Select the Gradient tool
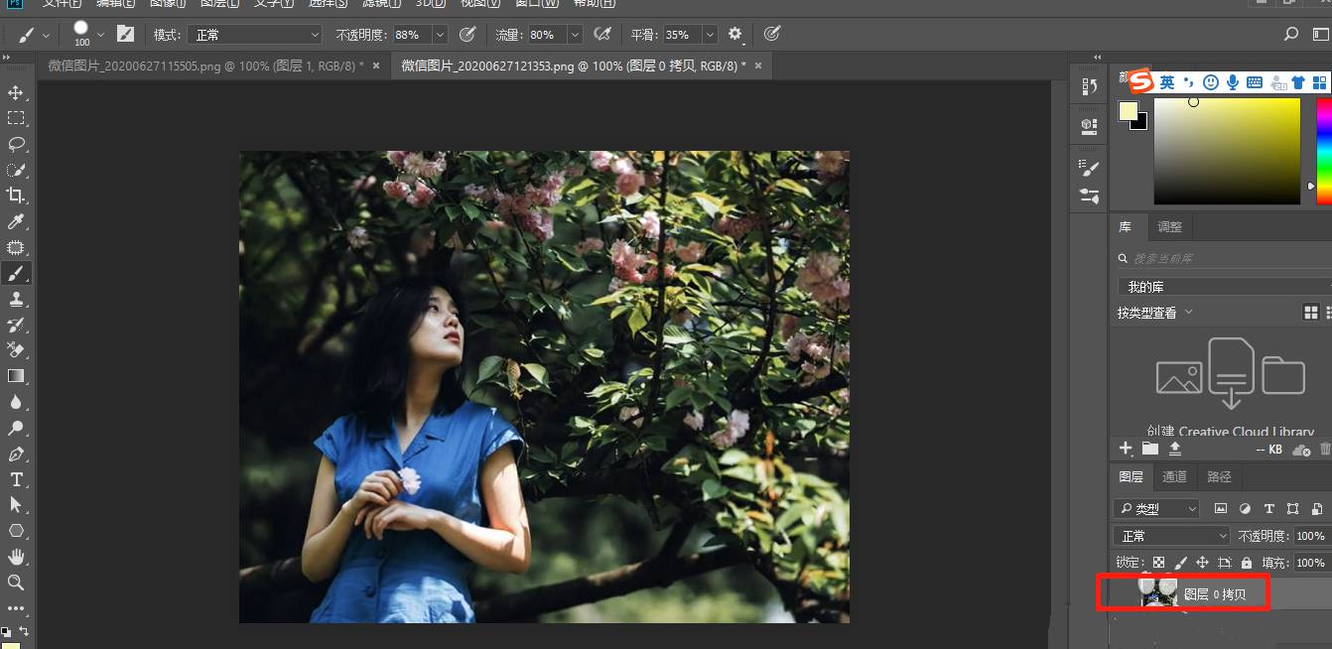1332x649 pixels. pyautogui.click(x=16, y=376)
